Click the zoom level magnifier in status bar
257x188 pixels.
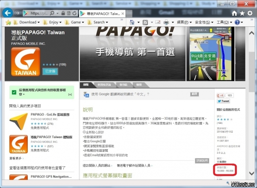coord(228,183)
